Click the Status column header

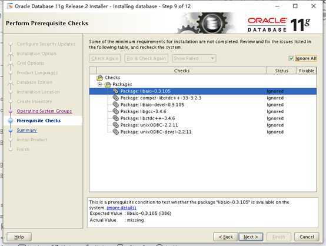[281, 71]
